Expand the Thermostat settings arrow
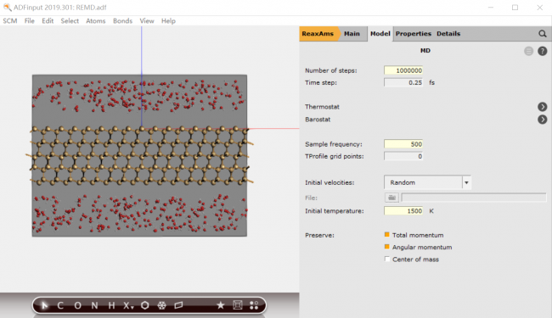 (x=542, y=107)
